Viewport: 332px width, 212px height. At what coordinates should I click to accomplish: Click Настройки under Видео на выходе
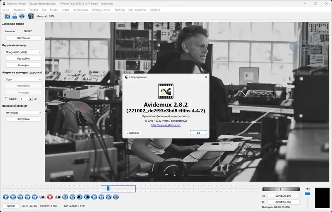point(23,58)
